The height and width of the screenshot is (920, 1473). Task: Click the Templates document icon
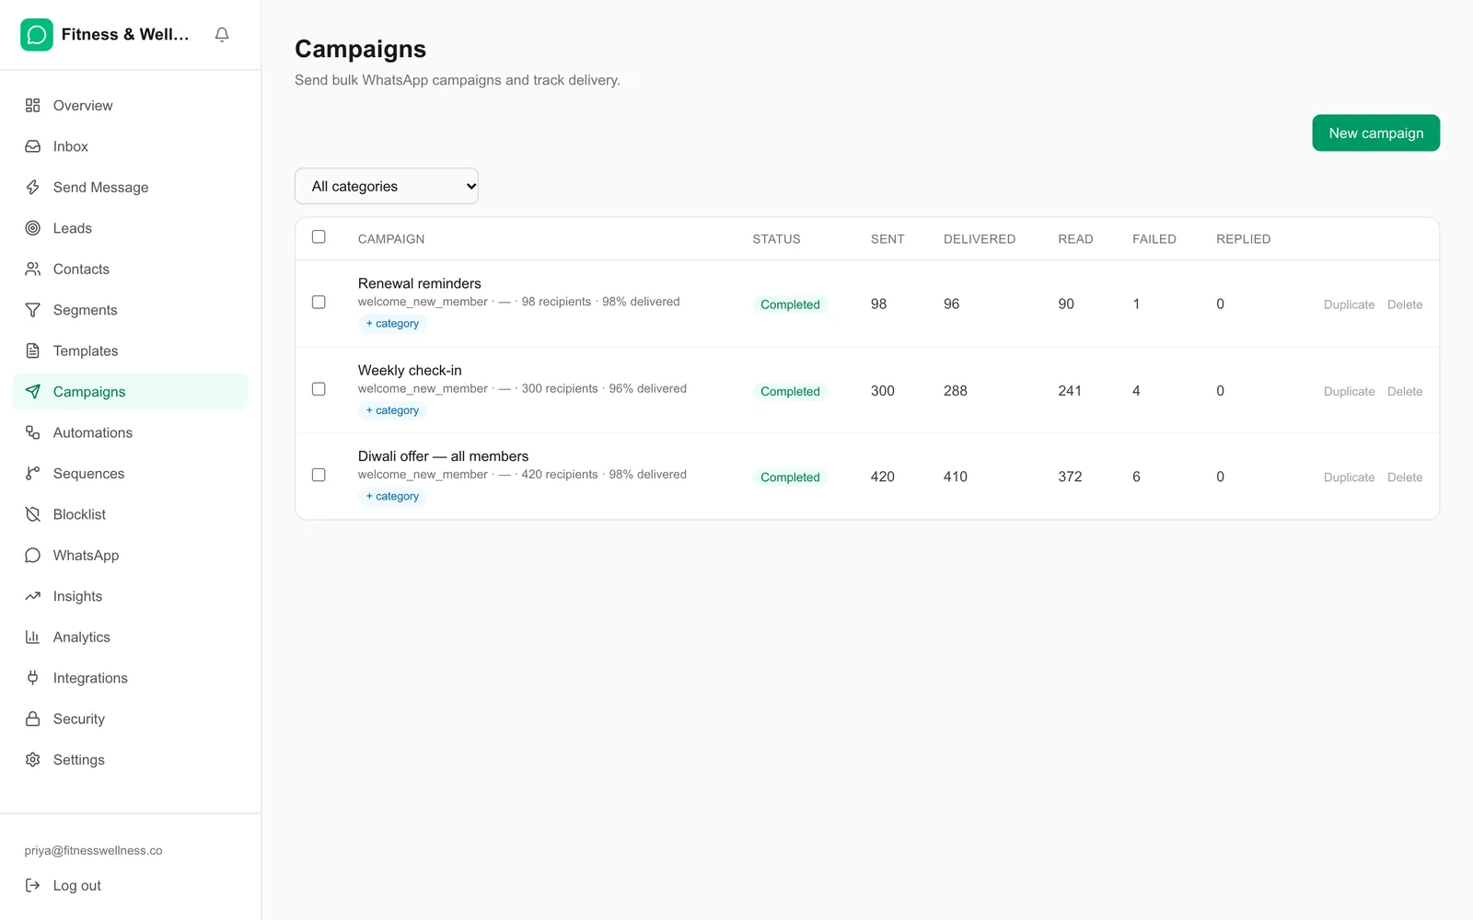(x=33, y=351)
